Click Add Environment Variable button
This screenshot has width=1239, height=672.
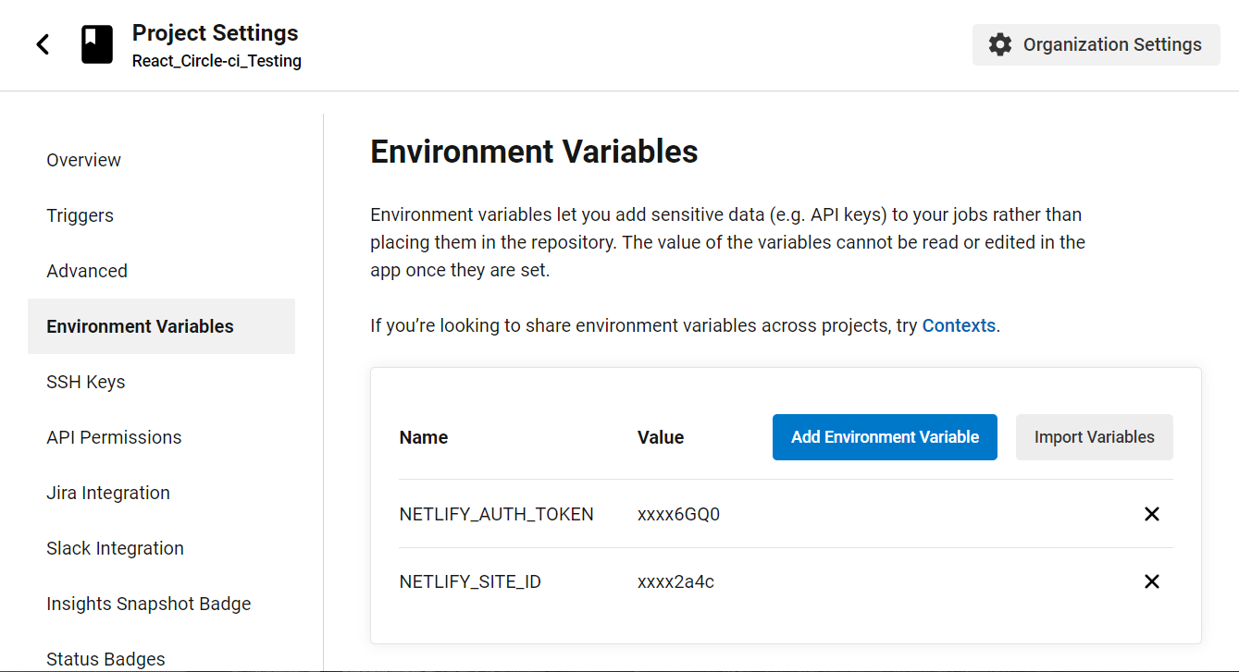tap(885, 437)
